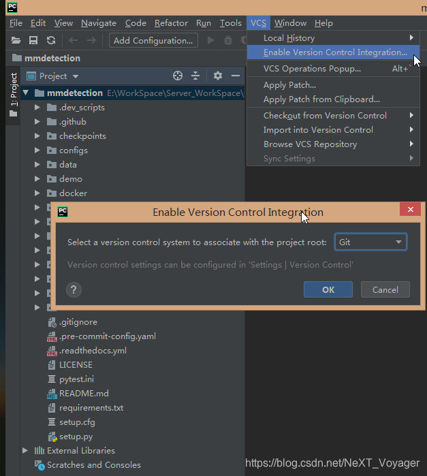Click Add Configuration button
This screenshot has height=476, width=427.
(x=153, y=40)
